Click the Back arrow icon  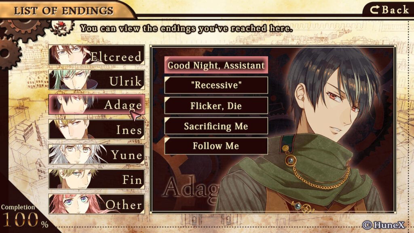[x=374, y=10]
